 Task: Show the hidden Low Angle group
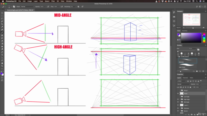pos(178,97)
